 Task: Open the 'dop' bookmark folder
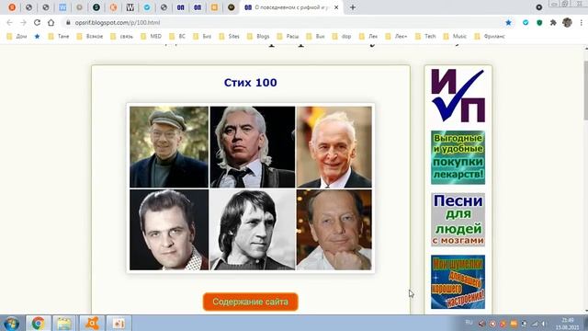(x=343, y=37)
